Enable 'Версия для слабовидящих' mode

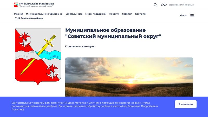[x=181, y=5]
